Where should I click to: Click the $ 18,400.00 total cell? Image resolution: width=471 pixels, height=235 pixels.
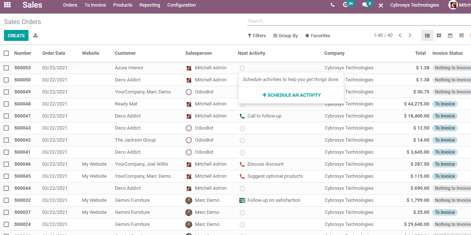(x=417, y=116)
